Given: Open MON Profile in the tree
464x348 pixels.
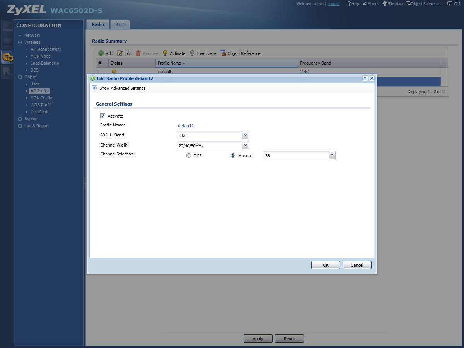Looking at the screenshot, I should (41, 98).
